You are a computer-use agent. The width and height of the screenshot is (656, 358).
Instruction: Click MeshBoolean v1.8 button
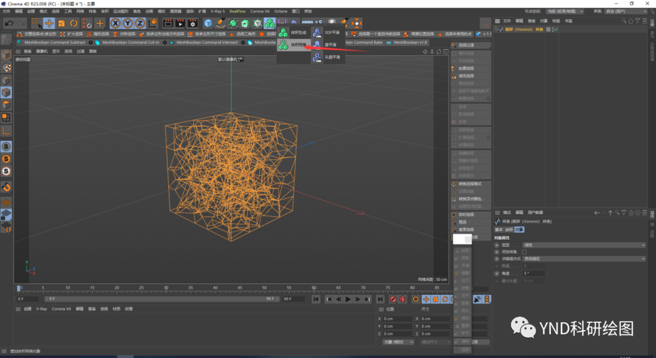click(x=406, y=42)
